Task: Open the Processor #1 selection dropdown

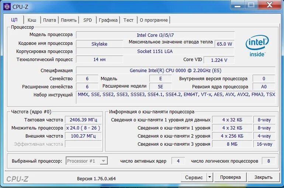Action: tap(87, 161)
